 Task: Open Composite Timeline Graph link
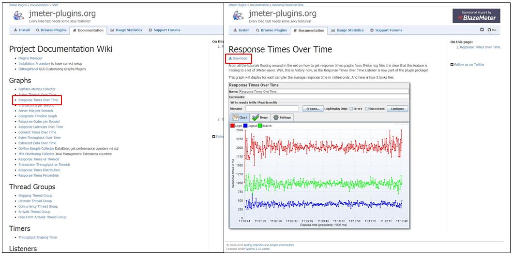[x=38, y=116]
